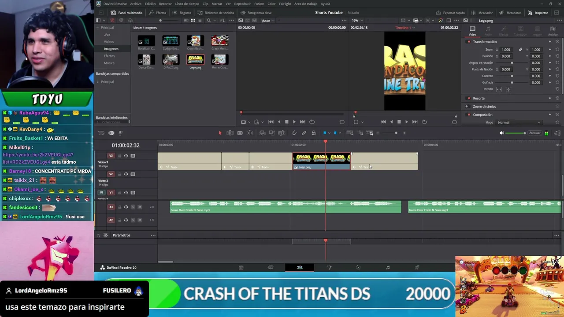
Task: Open the source viewer Ajustar fit dropdown
Action: click(267, 20)
